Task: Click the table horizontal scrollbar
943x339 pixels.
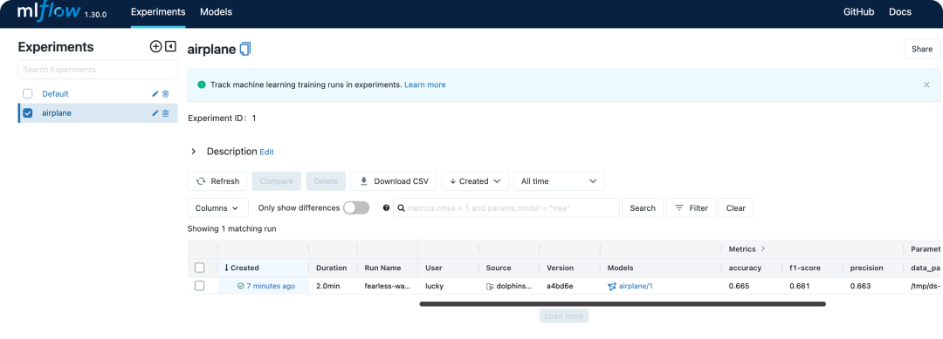Action: (623, 304)
